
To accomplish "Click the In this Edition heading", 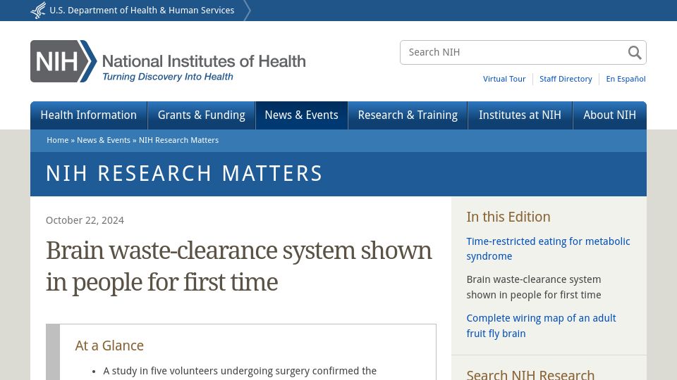I will point(508,217).
